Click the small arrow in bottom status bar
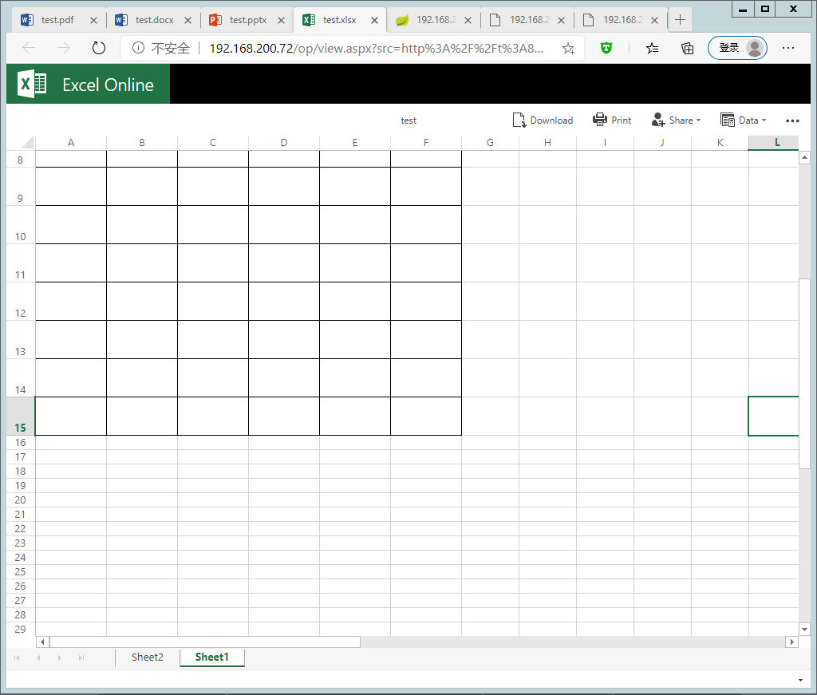817x695 pixels. [800, 680]
